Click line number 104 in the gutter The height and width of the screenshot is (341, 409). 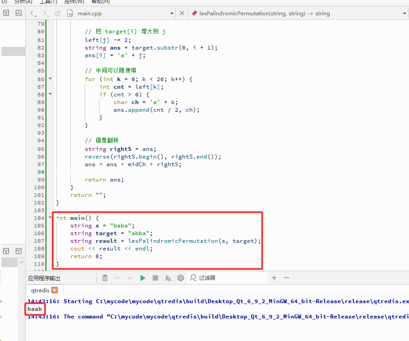pos(39,218)
